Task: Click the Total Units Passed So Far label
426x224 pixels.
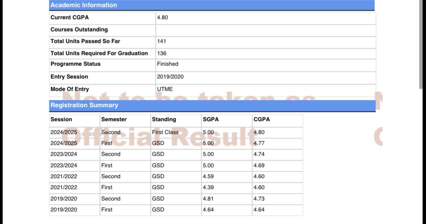Action: [x=85, y=42]
